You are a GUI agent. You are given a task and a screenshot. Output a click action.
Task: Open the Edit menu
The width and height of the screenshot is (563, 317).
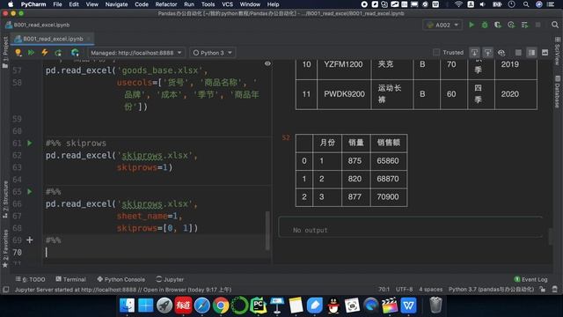pos(74,4)
